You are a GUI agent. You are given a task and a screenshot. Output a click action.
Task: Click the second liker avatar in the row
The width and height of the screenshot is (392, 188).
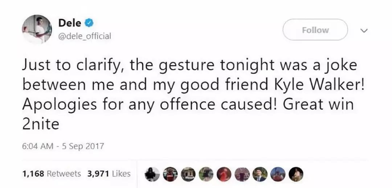click(171, 174)
